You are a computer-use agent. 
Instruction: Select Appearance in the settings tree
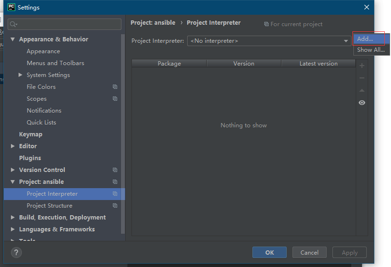point(43,51)
